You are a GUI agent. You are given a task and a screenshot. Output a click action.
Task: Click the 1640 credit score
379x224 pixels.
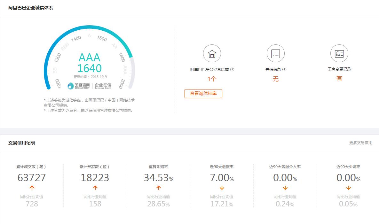tap(90, 68)
